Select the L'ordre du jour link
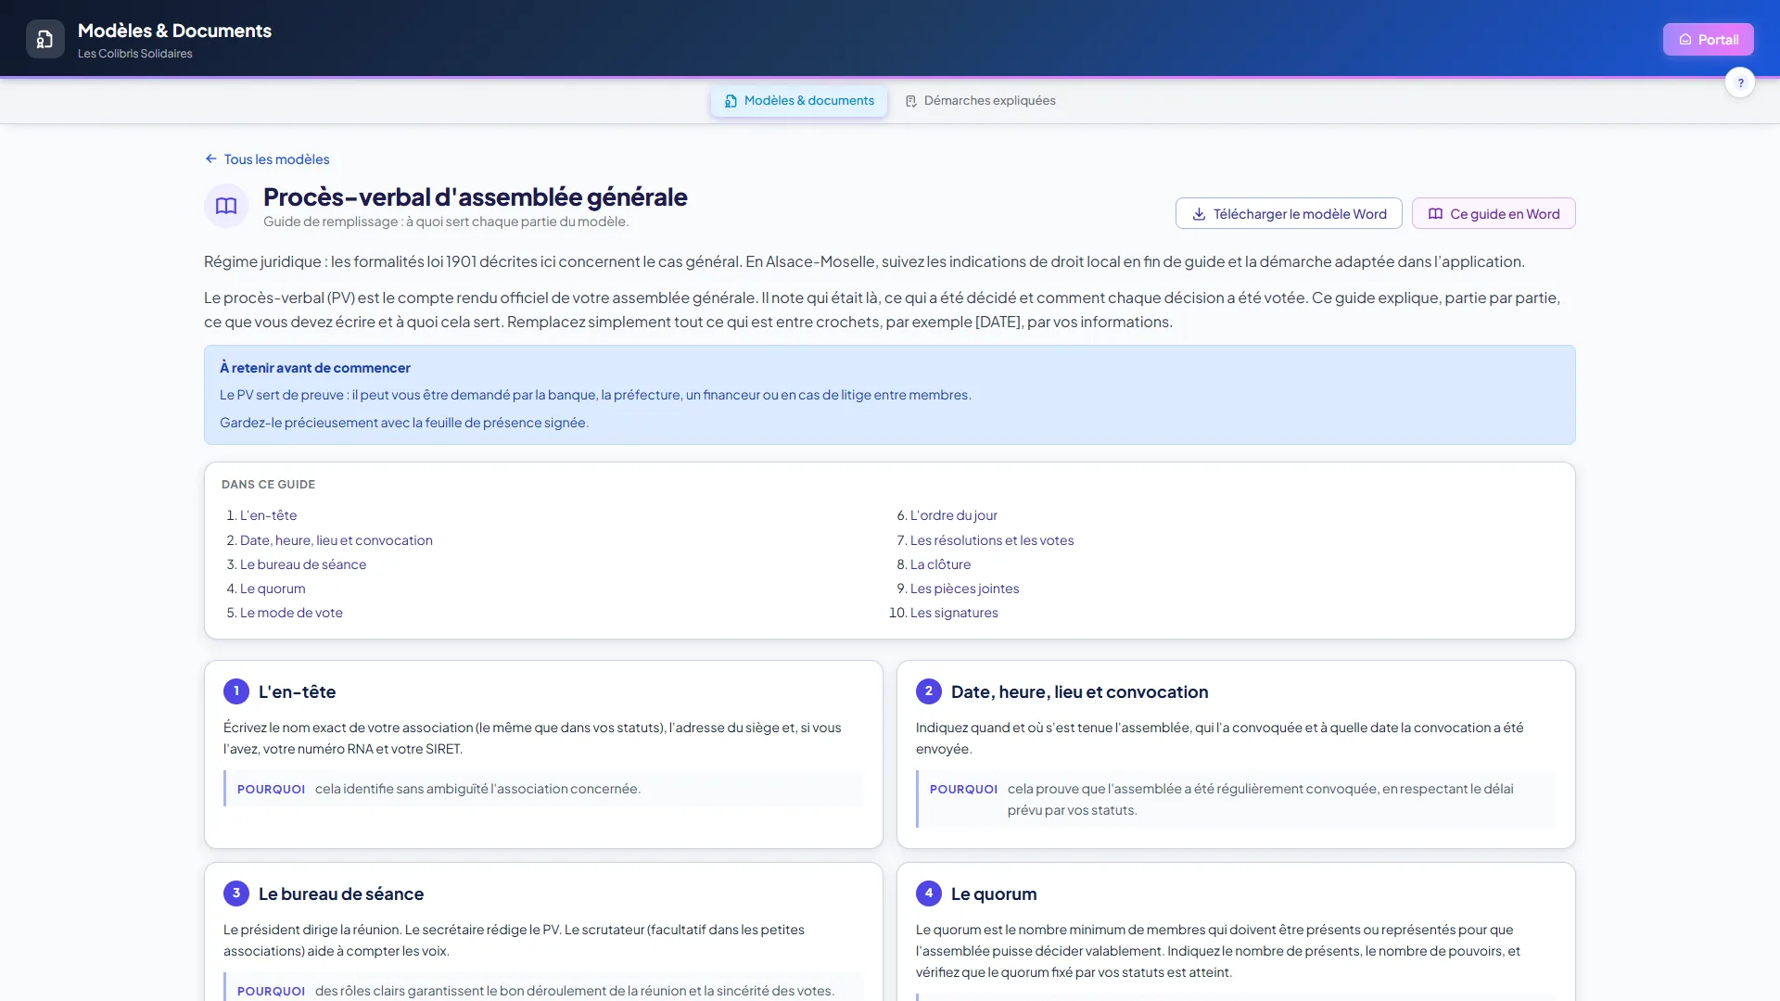The height and width of the screenshot is (1001, 1780). [x=954, y=515]
